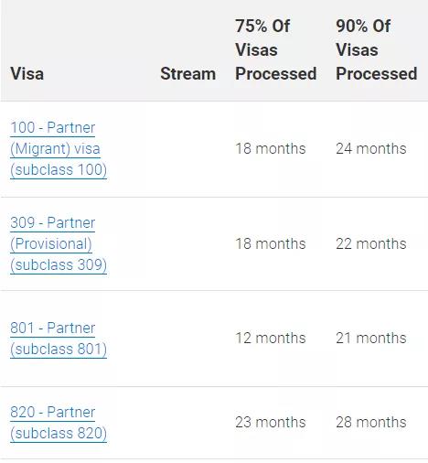Click the 90% Of Visas Processed header

click(377, 50)
